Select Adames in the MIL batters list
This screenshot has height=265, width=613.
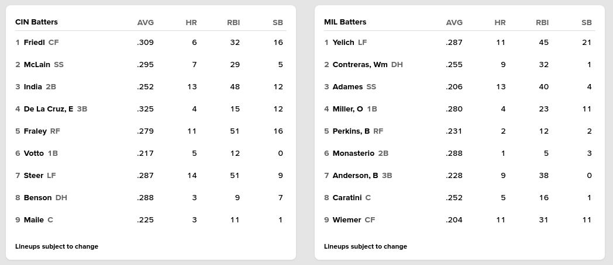pos(347,87)
